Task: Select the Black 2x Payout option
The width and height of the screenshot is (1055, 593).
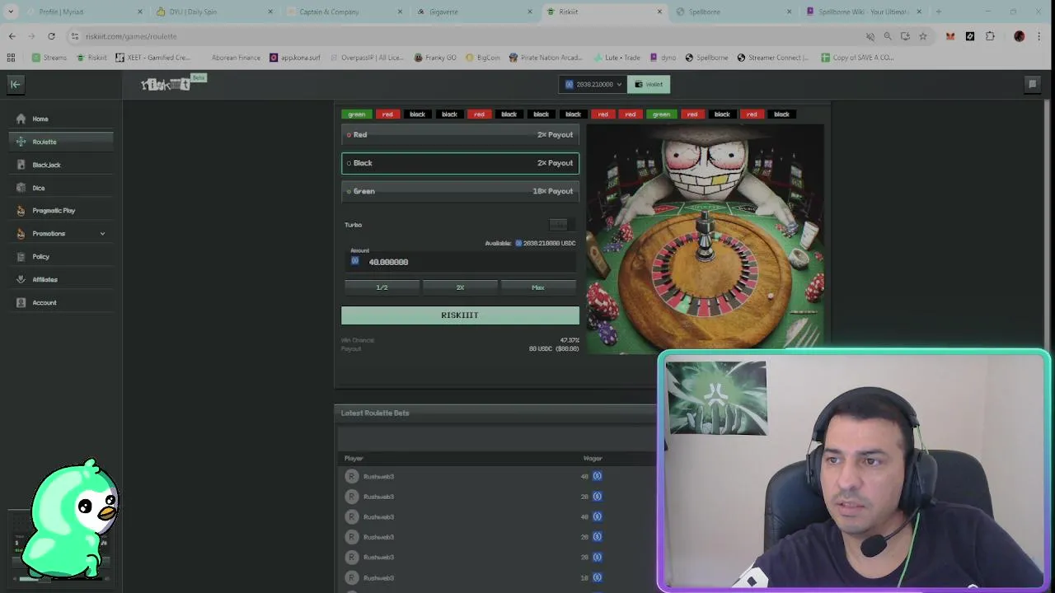Action: 460,163
